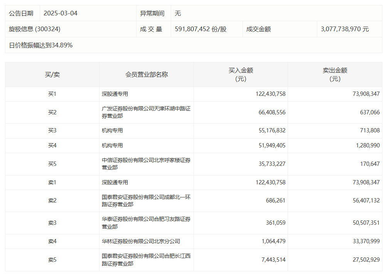389x279 pixels.
Task: Click the 会员营业部名称 column header
Action: tap(147, 75)
